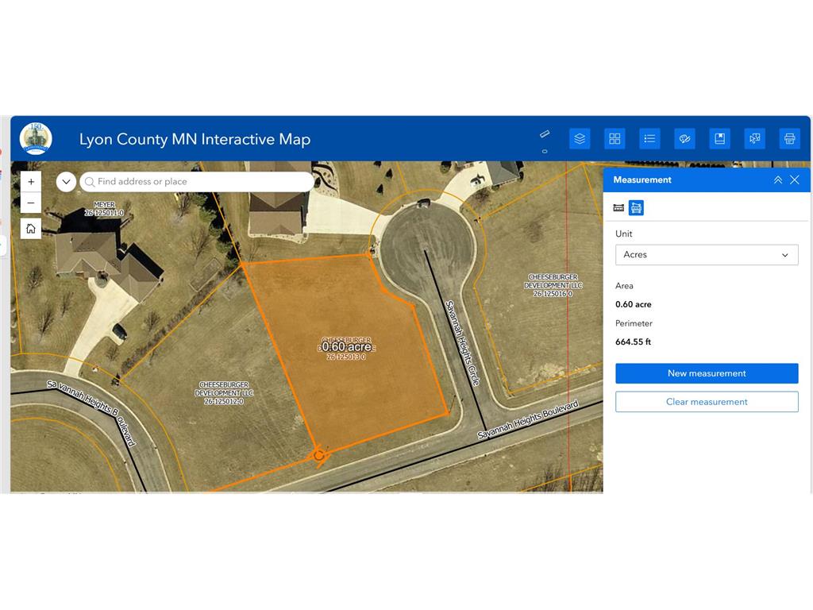The image size is (813, 610).
Task: Click the 0.60 acre area value in panel
Action: click(633, 304)
